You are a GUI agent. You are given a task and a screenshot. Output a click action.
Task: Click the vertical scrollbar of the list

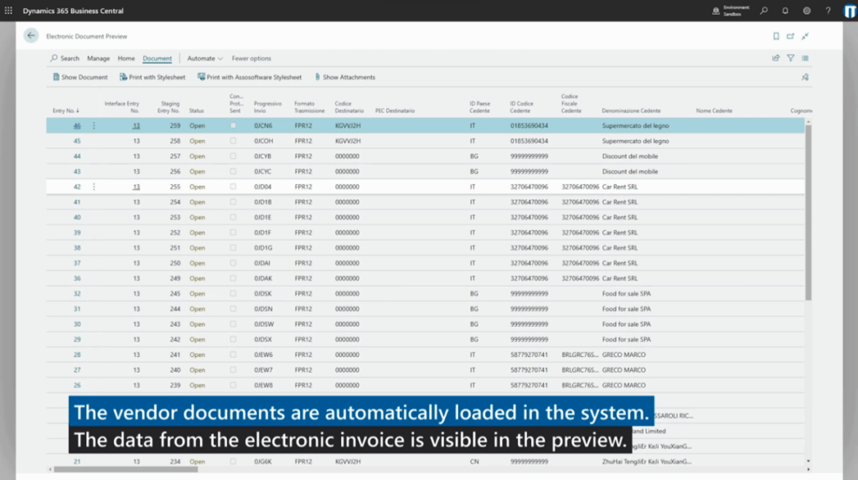coord(809,212)
